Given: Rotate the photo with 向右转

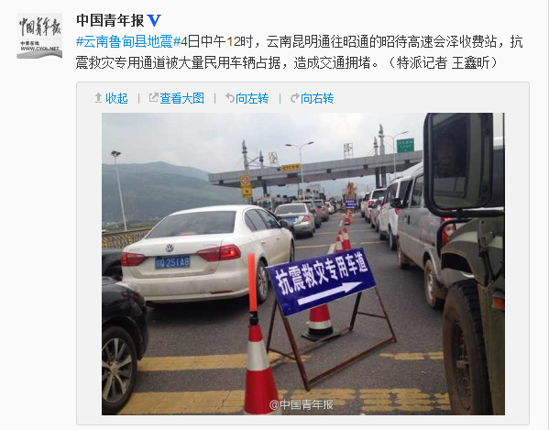Looking at the screenshot, I should (x=317, y=98).
